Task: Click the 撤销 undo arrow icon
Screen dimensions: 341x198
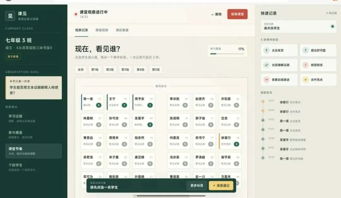Action: click(212, 14)
